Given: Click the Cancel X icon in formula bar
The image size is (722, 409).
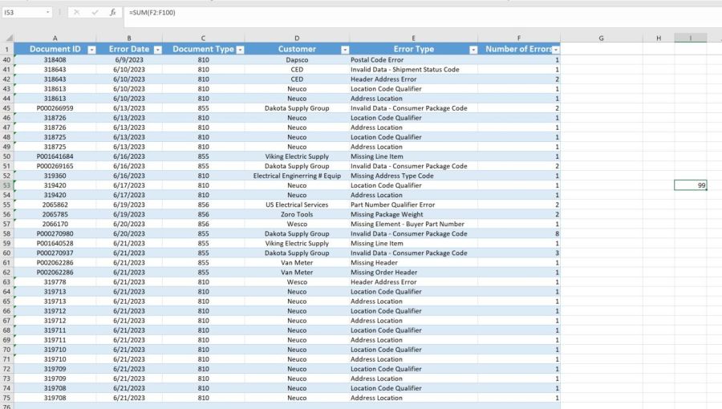Looking at the screenshot, I should tap(76, 12).
